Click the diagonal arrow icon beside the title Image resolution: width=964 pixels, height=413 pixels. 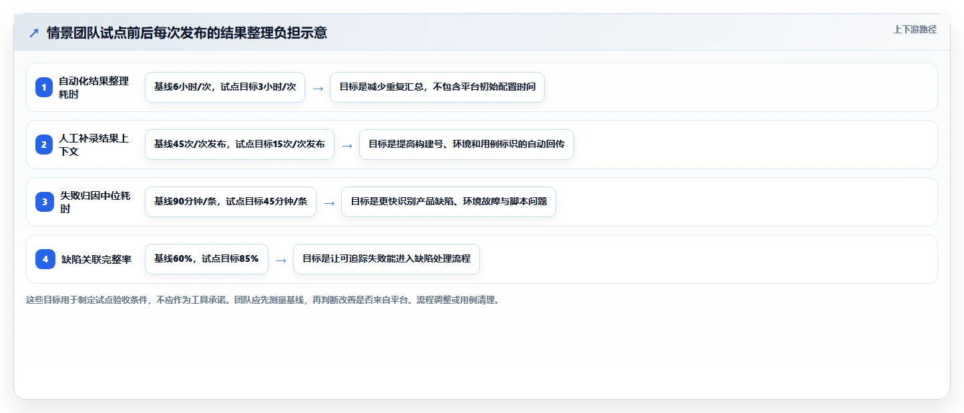point(34,33)
